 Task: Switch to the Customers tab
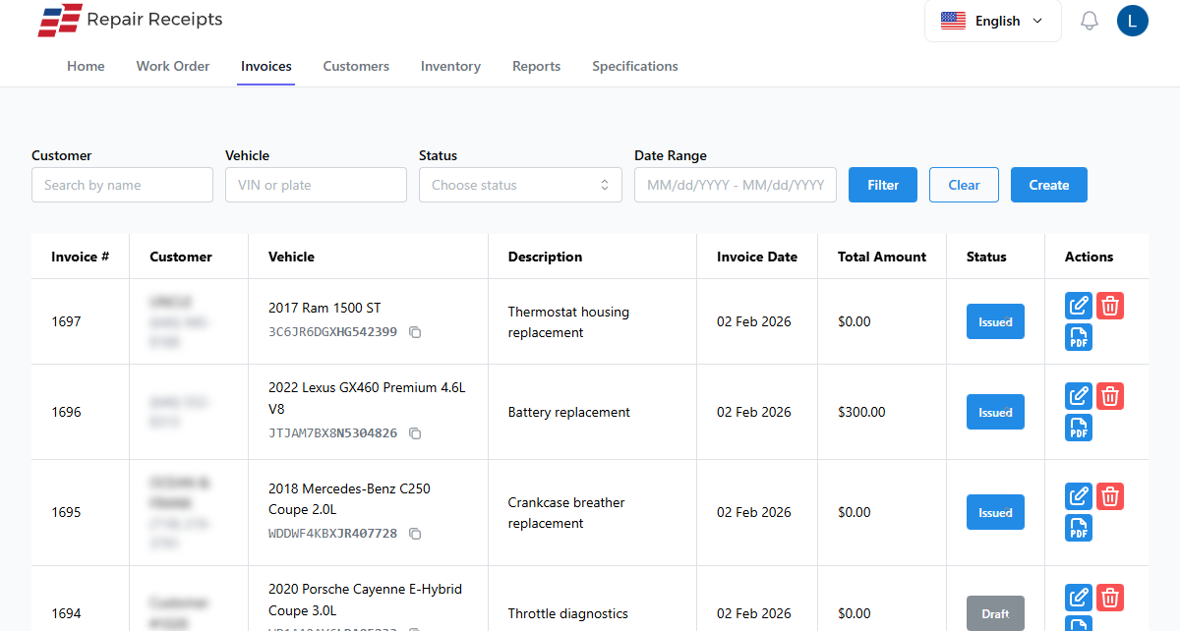[x=356, y=66]
